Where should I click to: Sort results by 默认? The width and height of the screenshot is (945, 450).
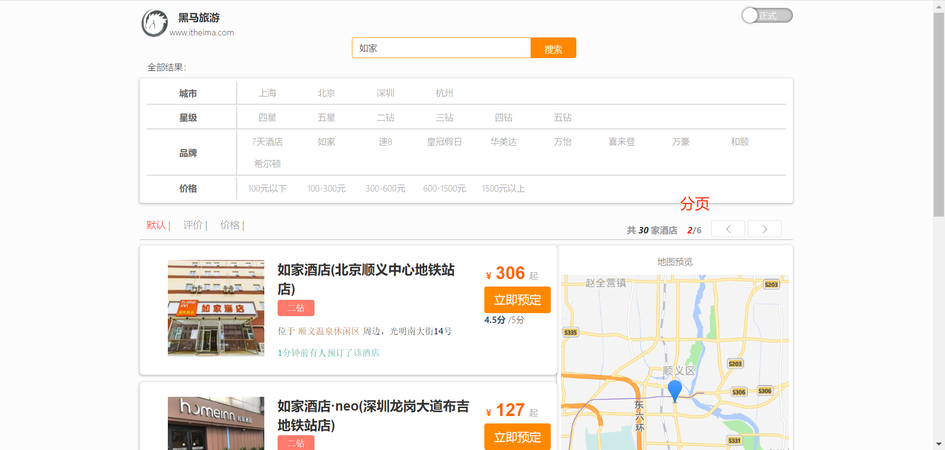coord(156,225)
